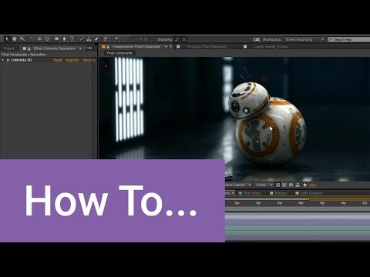Click the Colorista III Reset link

coord(58,60)
